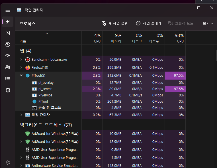The image size is (217, 168).
Task: Open the Services page in the sidebar
Action: (8, 90)
